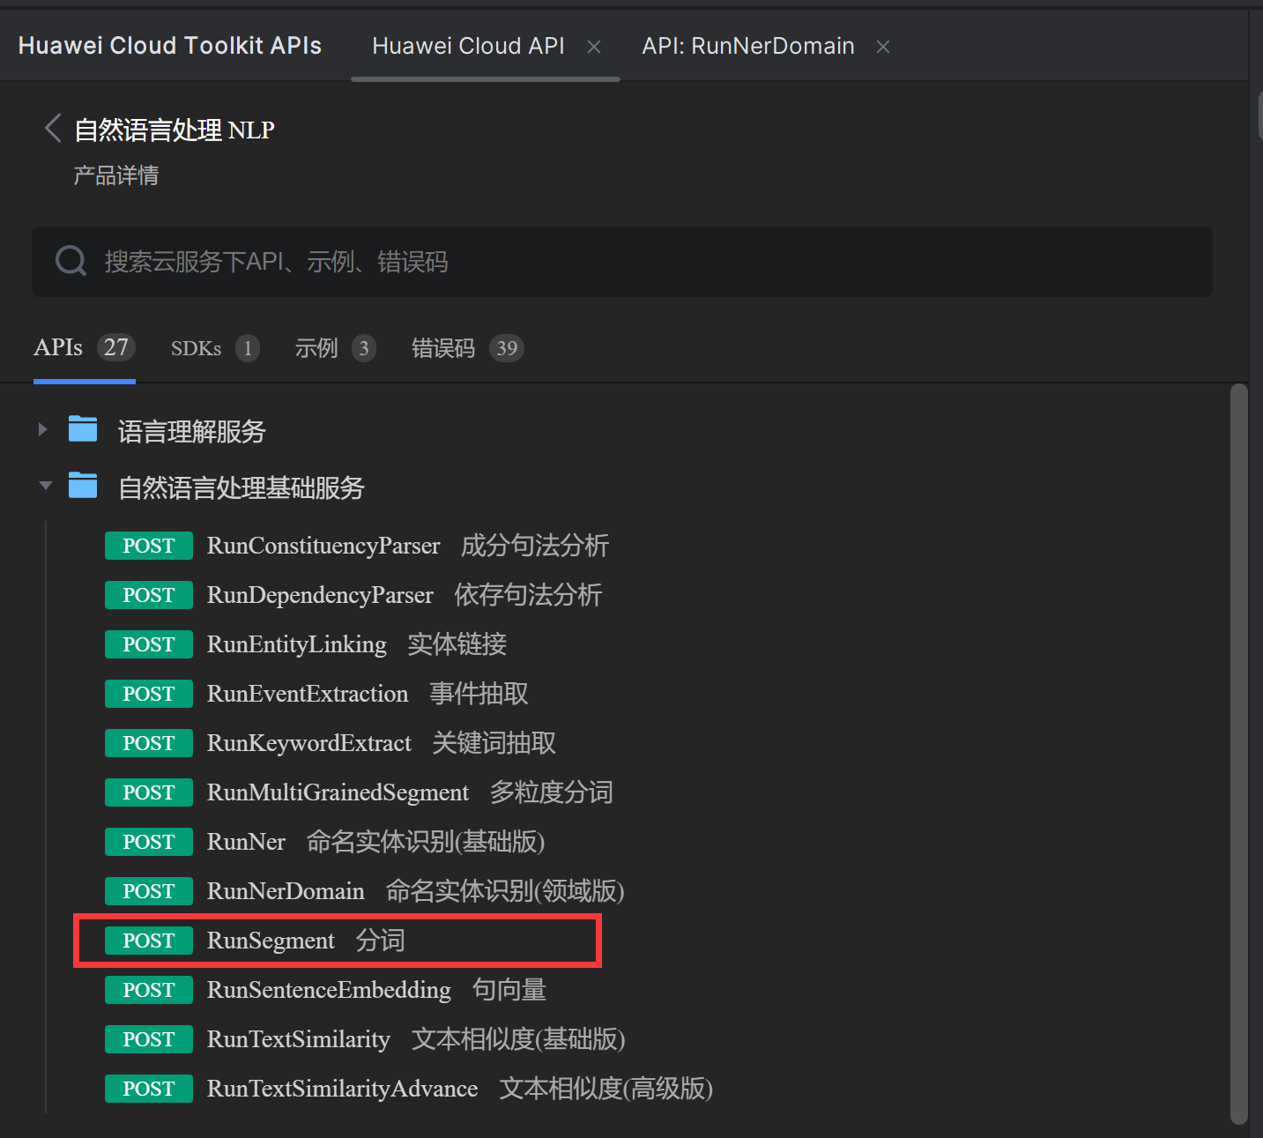
Task: Open RunDependencyParser 依存句法分析 API
Action: tap(353, 595)
